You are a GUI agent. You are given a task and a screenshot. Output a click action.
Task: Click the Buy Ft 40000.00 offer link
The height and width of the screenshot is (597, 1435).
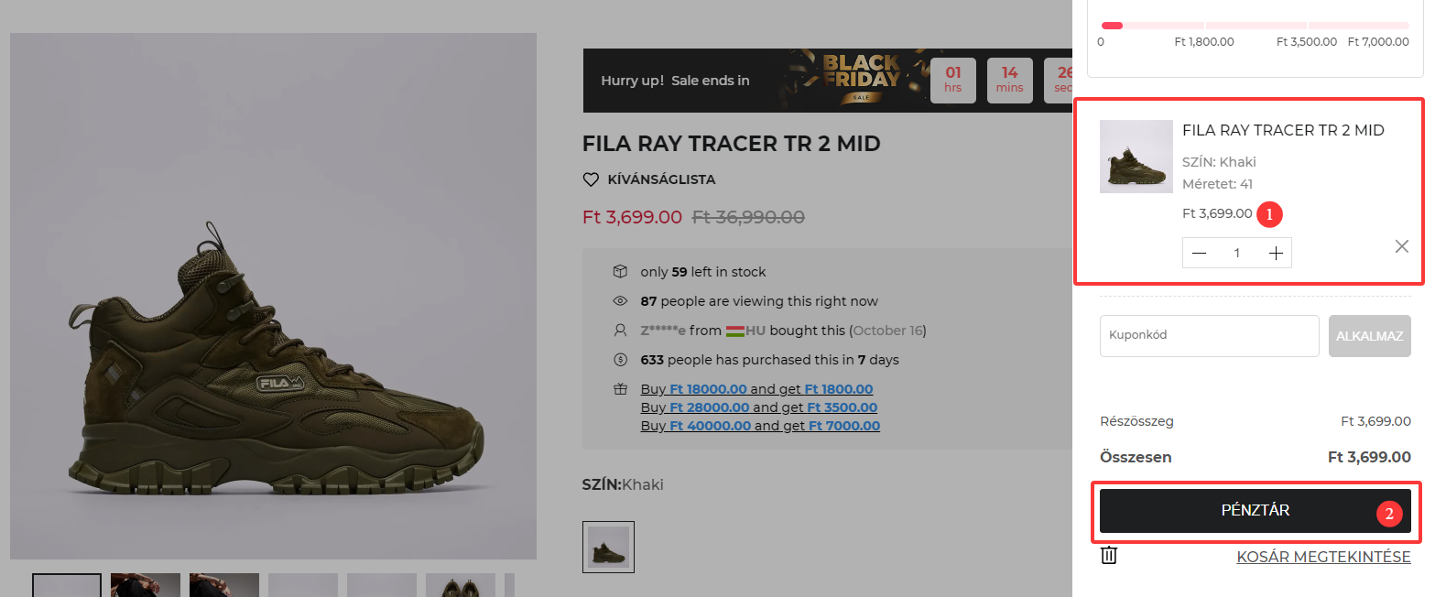[760, 426]
